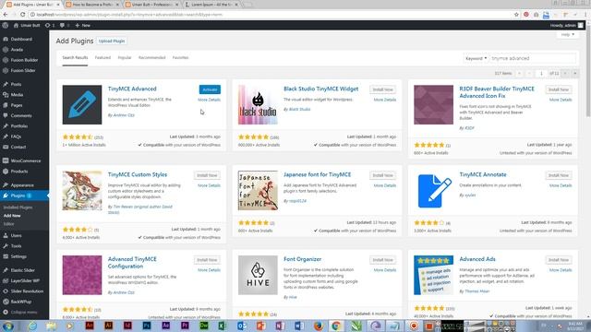591x332 pixels.
Task: Install Black Studio TinyMCE Widget
Action: [x=382, y=89]
